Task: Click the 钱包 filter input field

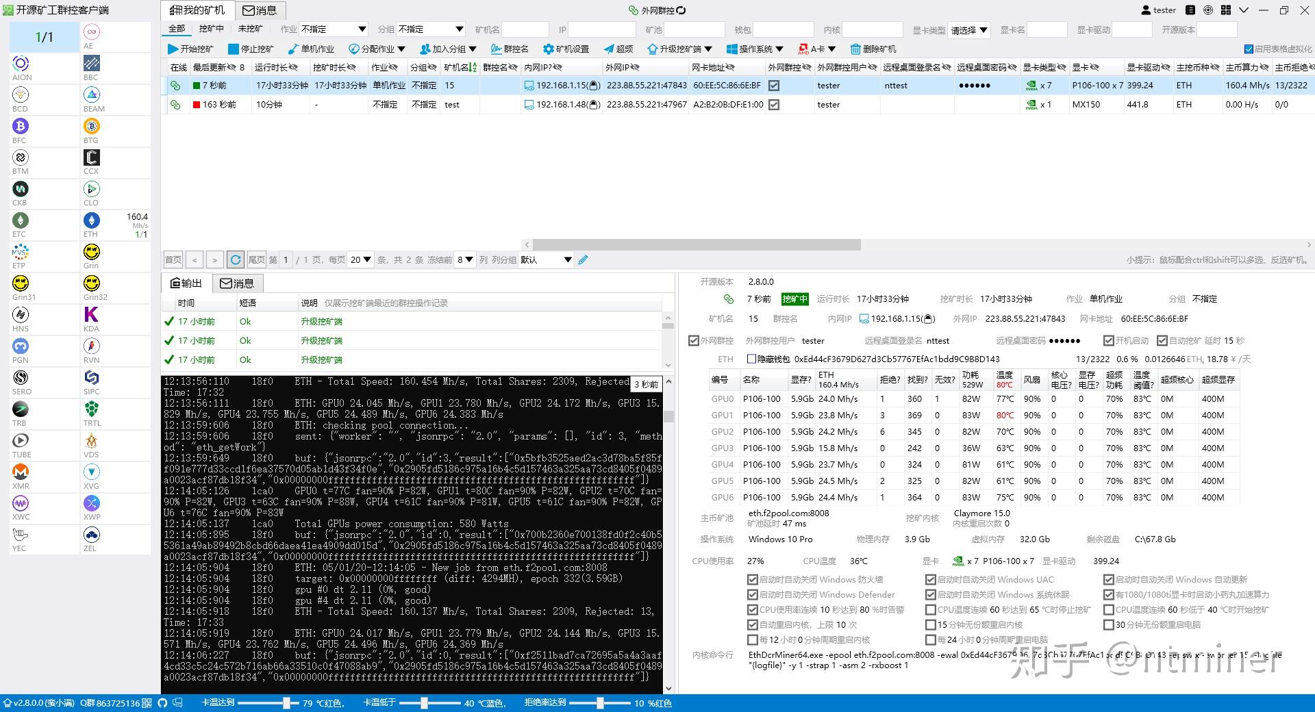Action: [784, 30]
